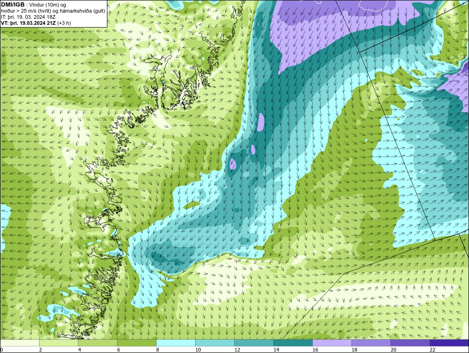Viewport: 469px width, 353px height.
Task: Click the 8–10 m/s light cyan legend swatch
Action: (176, 343)
